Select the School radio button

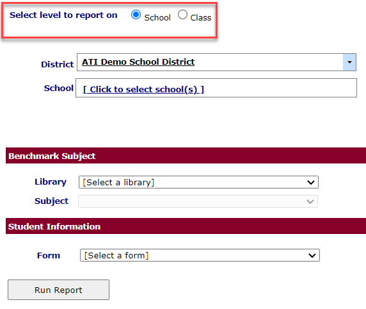(136, 15)
